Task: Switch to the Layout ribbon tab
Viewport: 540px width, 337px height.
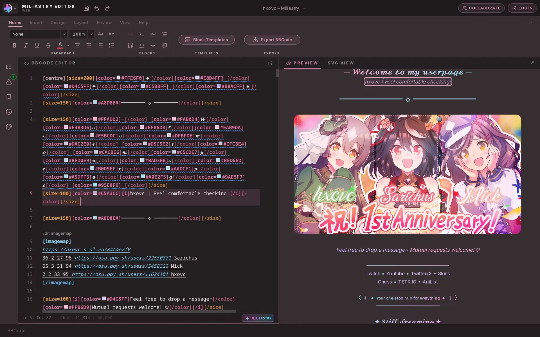Action: point(81,22)
